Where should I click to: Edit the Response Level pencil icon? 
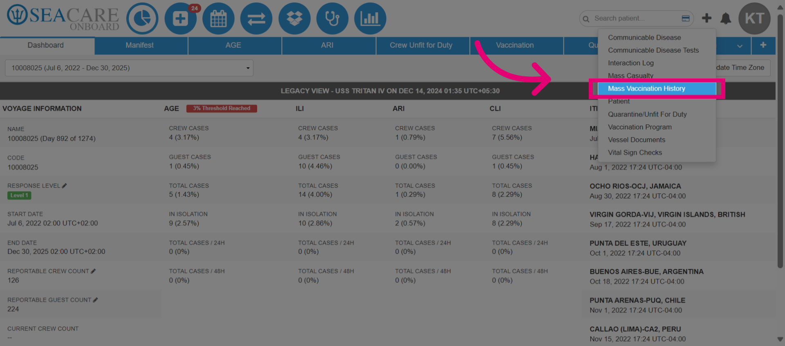(x=64, y=186)
